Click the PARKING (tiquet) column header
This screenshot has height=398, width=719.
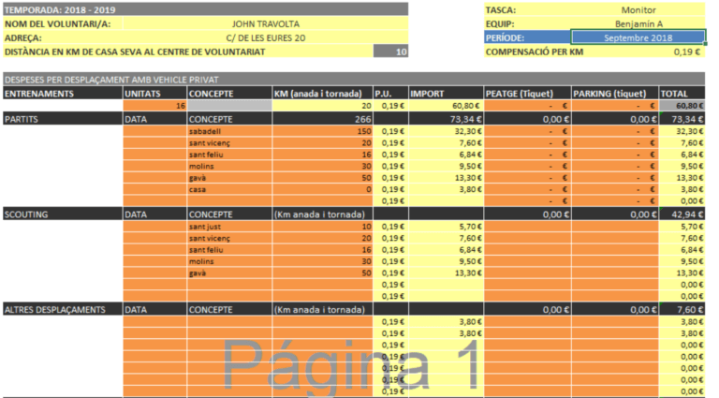point(613,94)
